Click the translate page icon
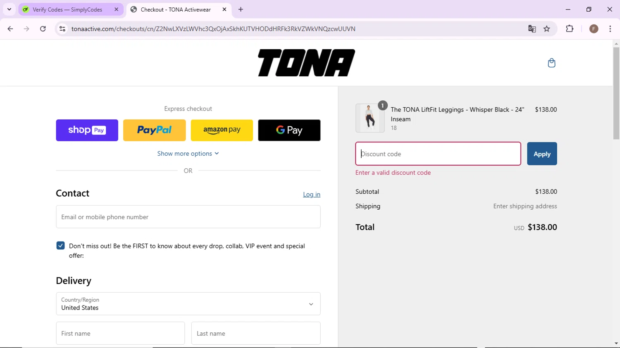The image size is (620, 348). 532,29
